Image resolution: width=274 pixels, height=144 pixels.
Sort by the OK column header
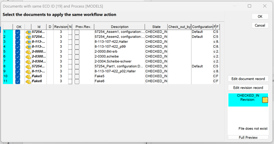pyautogui.click(x=19, y=27)
